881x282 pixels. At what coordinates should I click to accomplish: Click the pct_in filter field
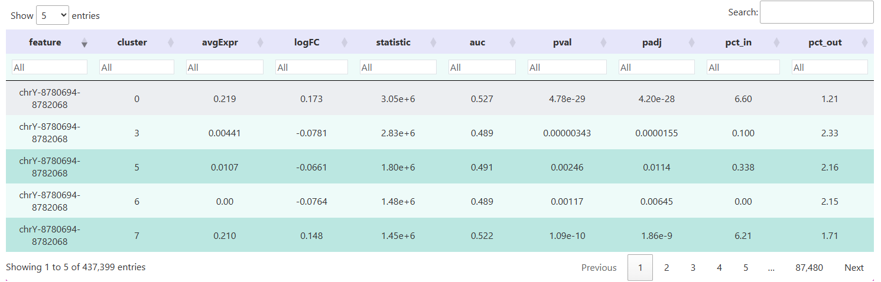click(743, 67)
